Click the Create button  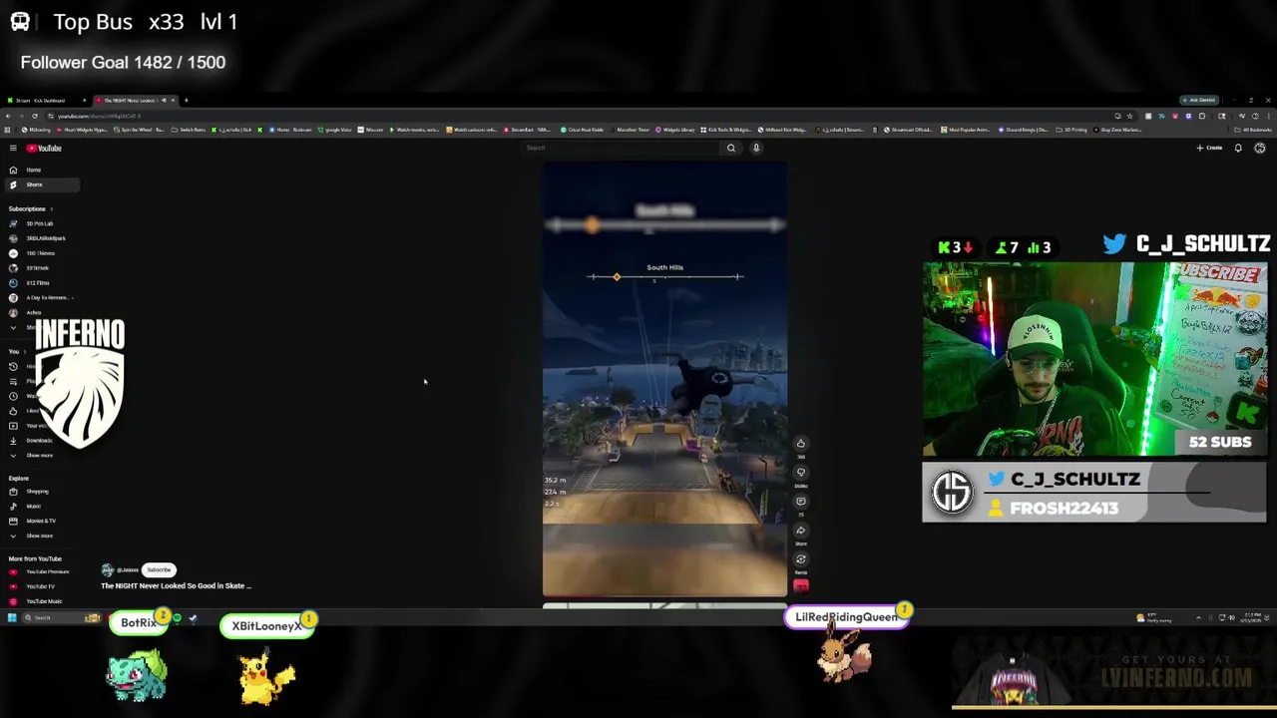[1209, 148]
